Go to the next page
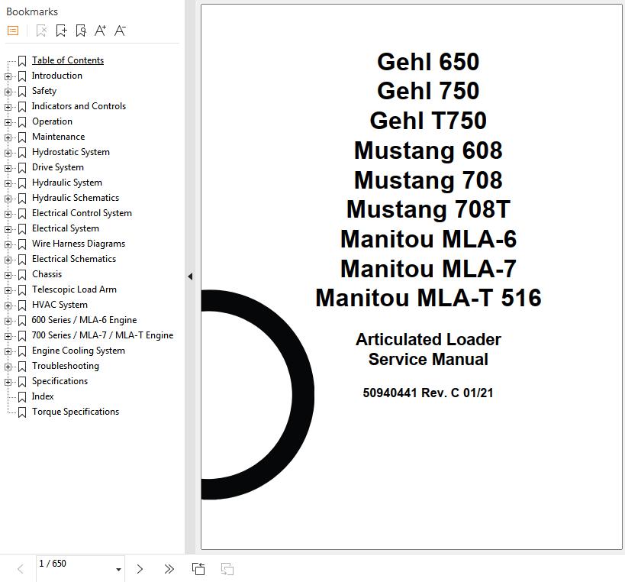 [x=140, y=569]
